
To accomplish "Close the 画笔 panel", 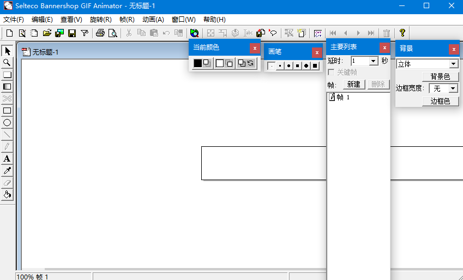I will (317, 52).
